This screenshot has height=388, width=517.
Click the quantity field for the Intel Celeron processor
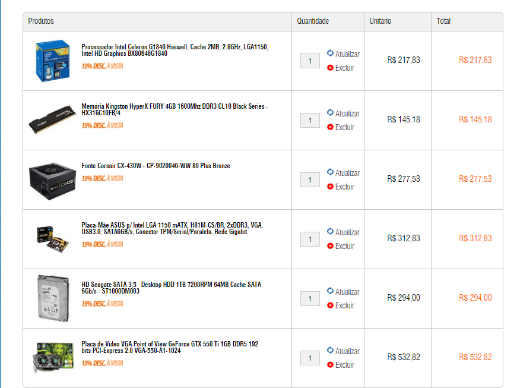pyautogui.click(x=310, y=61)
